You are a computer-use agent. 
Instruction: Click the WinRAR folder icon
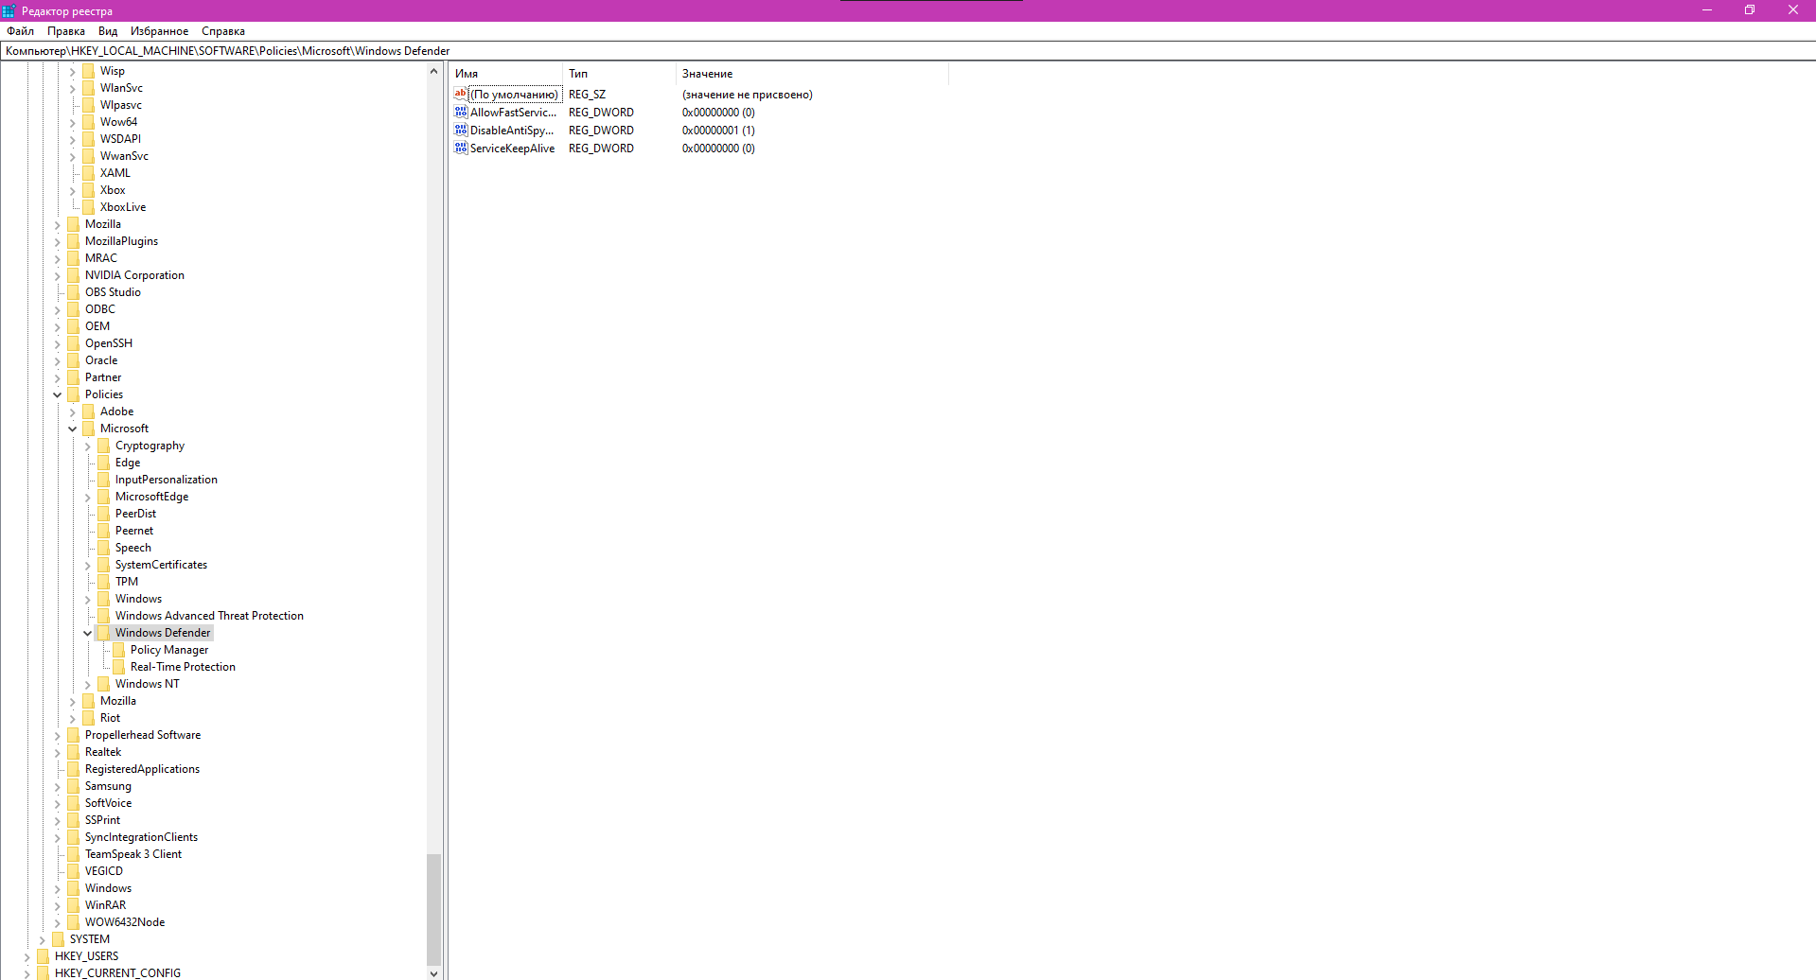click(x=74, y=905)
